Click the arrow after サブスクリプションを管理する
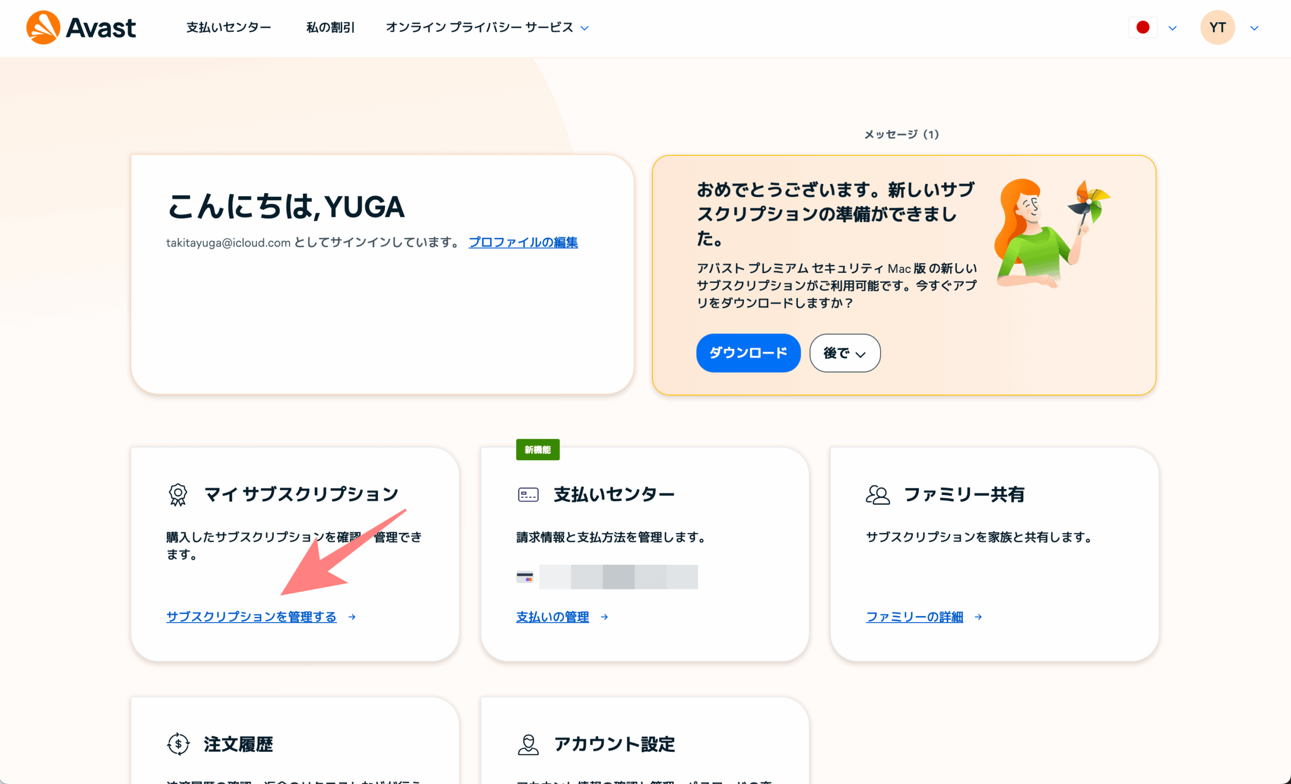 coord(352,617)
